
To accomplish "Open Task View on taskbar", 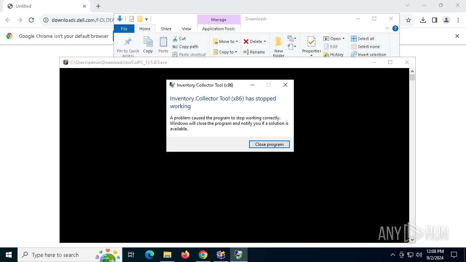I will pyautogui.click(x=131, y=255).
